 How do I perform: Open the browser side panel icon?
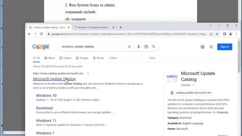224,34
